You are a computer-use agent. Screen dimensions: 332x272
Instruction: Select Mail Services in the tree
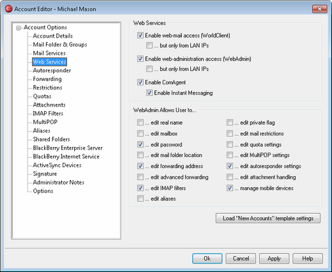(49, 53)
